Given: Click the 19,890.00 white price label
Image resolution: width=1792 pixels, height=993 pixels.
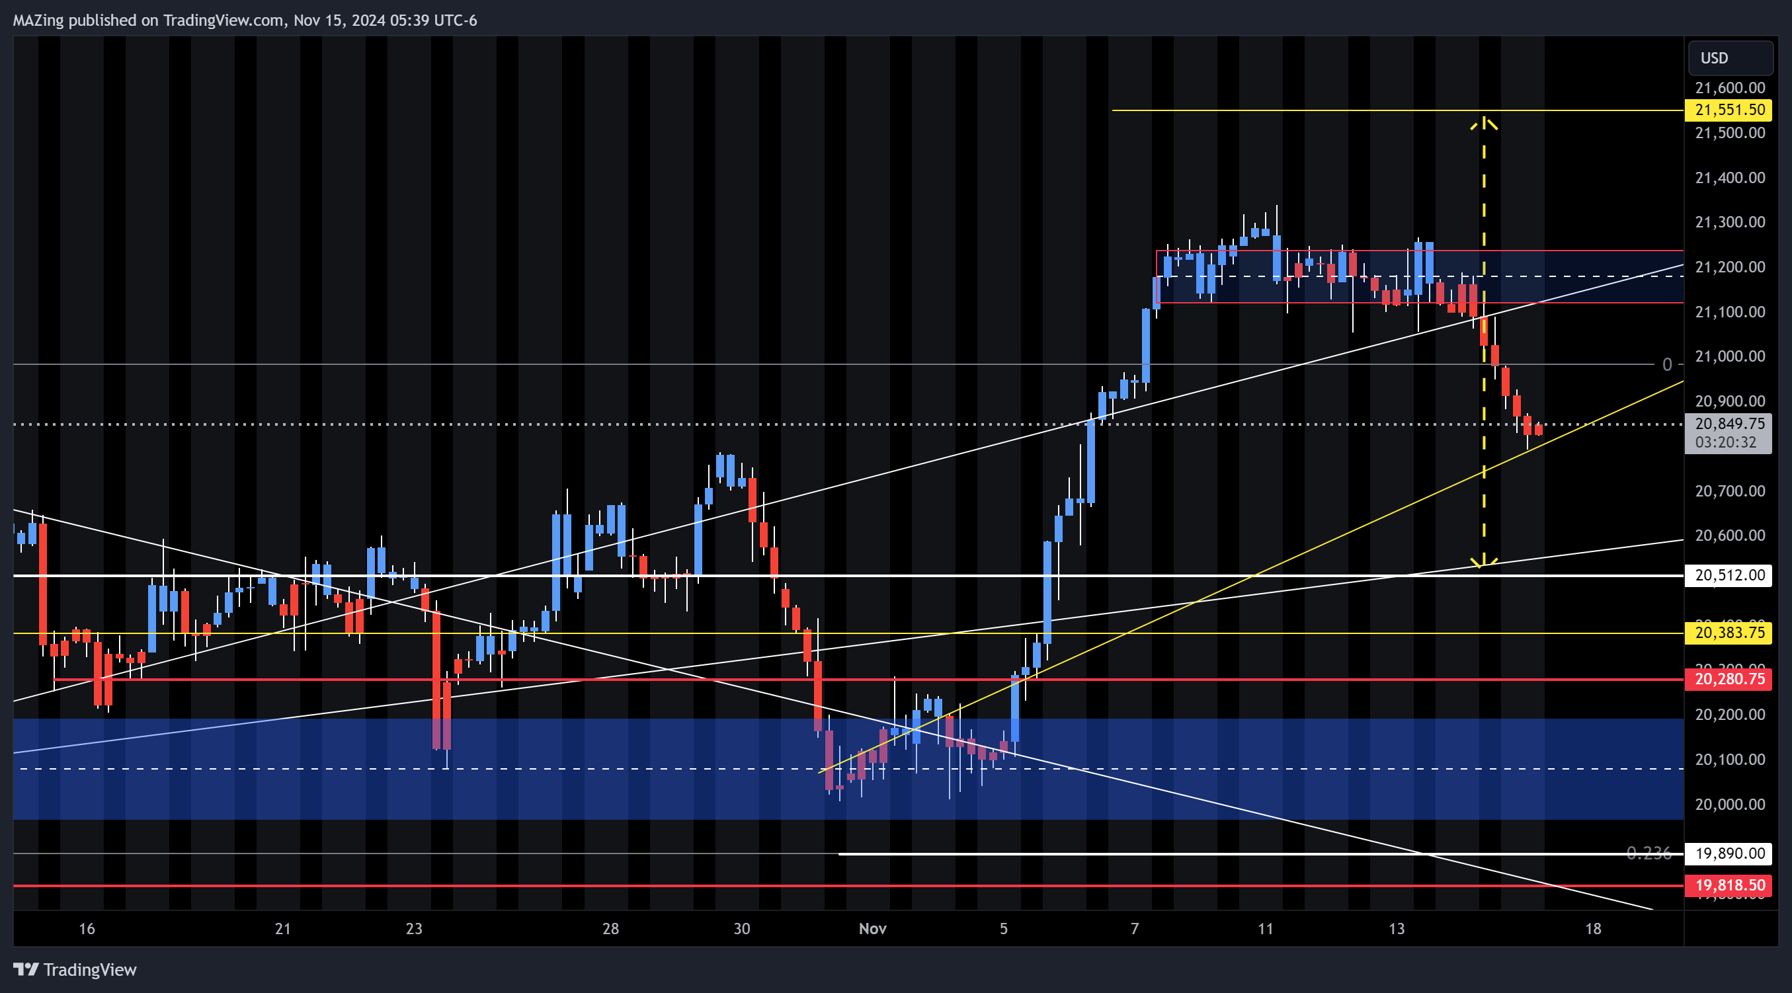Looking at the screenshot, I should [x=1729, y=854].
